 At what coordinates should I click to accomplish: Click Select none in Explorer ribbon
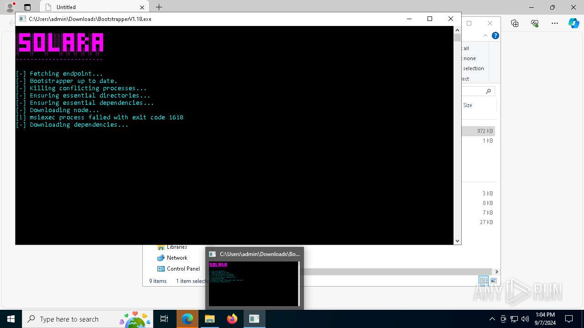(469, 58)
